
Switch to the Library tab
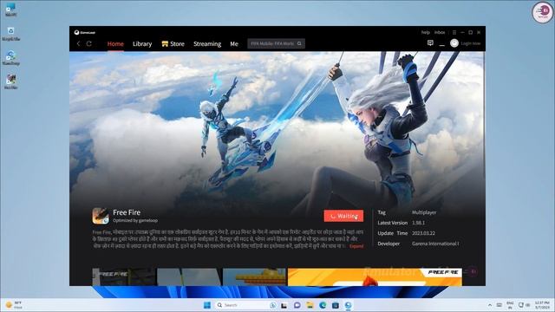tap(142, 44)
